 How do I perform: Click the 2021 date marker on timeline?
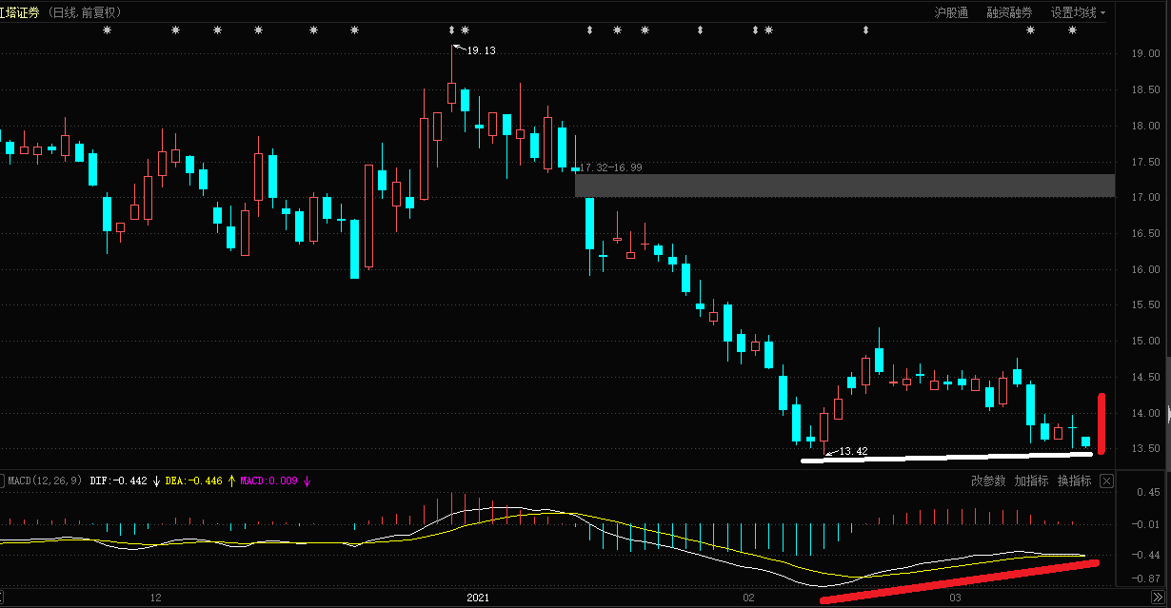point(478,598)
